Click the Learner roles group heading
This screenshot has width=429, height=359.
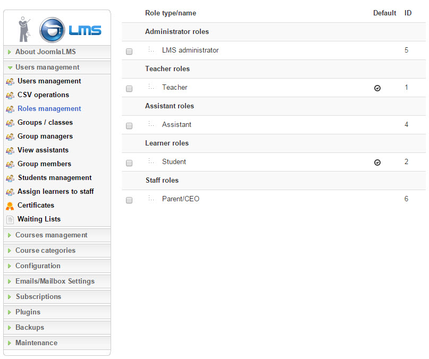point(166,143)
